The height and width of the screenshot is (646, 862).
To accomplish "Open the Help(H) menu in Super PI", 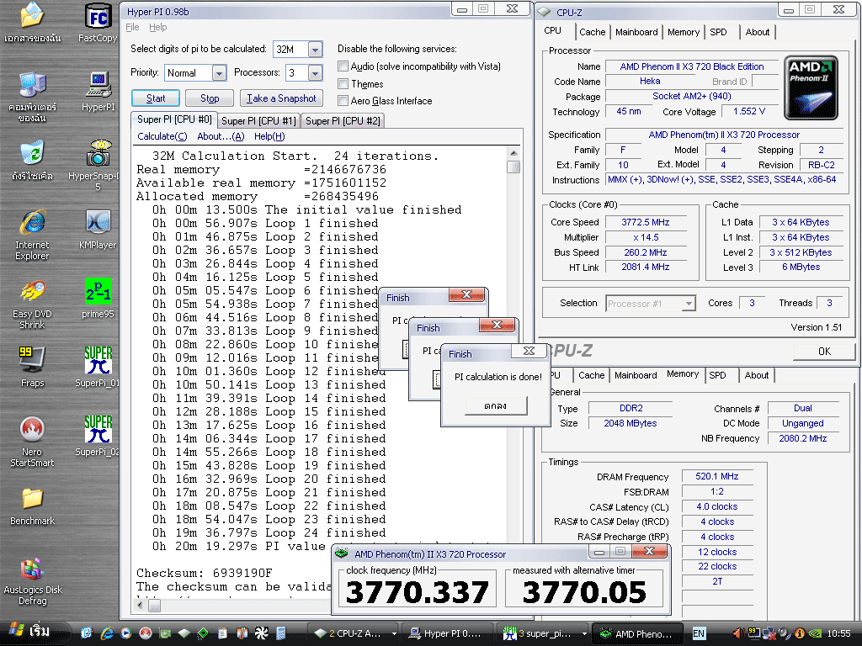I will point(269,136).
